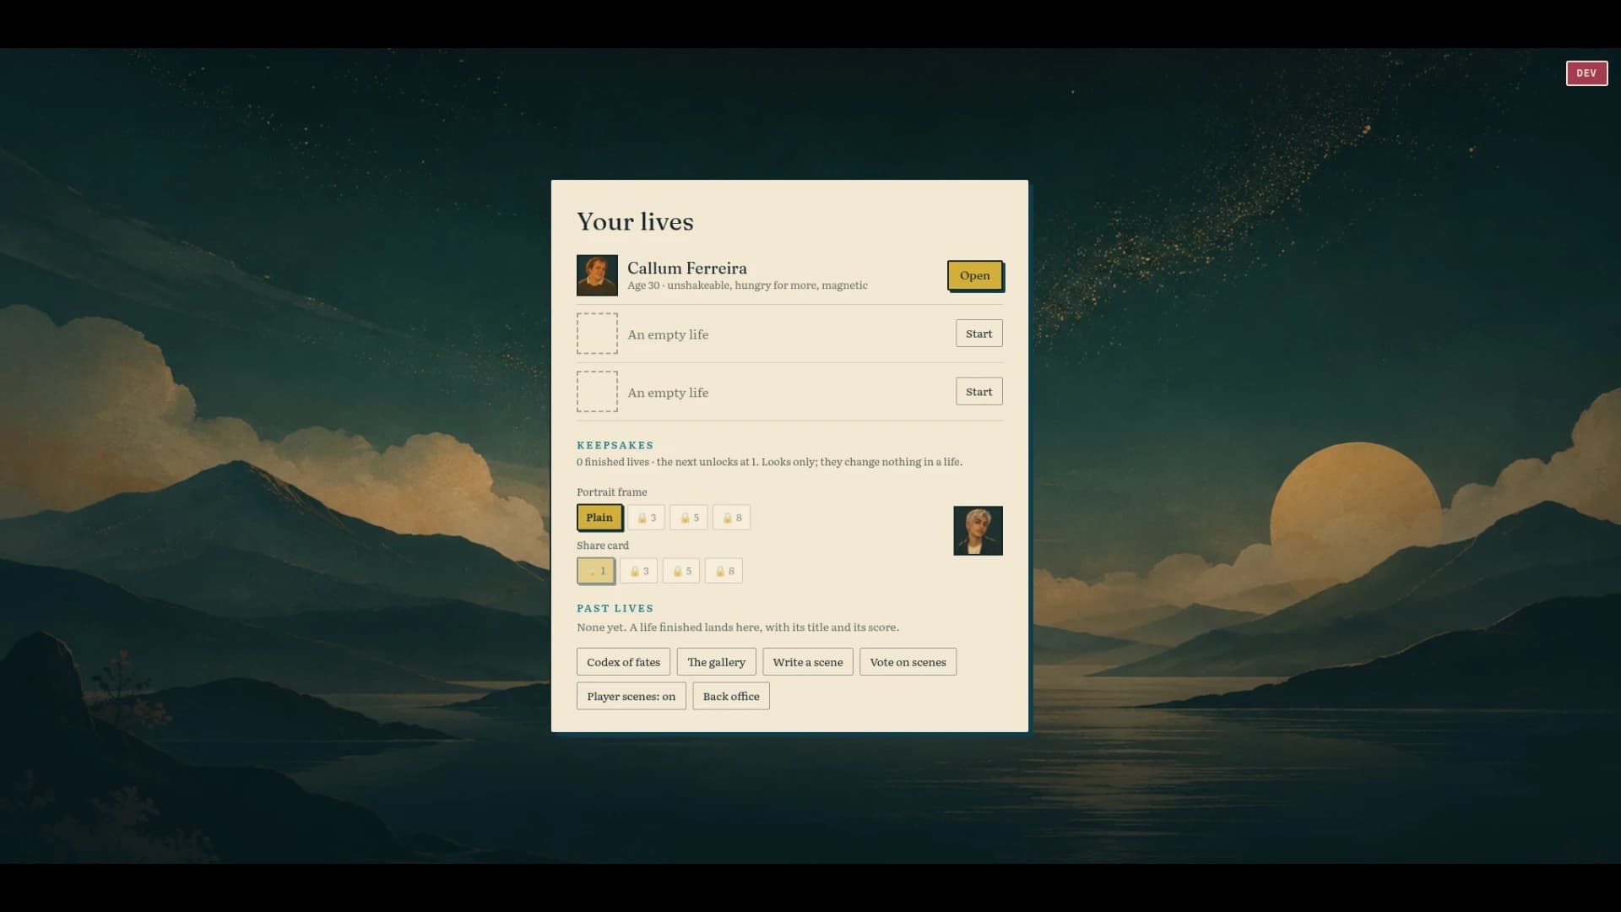Open Callum Ferreira's life
The image size is (1621, 912).
(x=974, y=275)
